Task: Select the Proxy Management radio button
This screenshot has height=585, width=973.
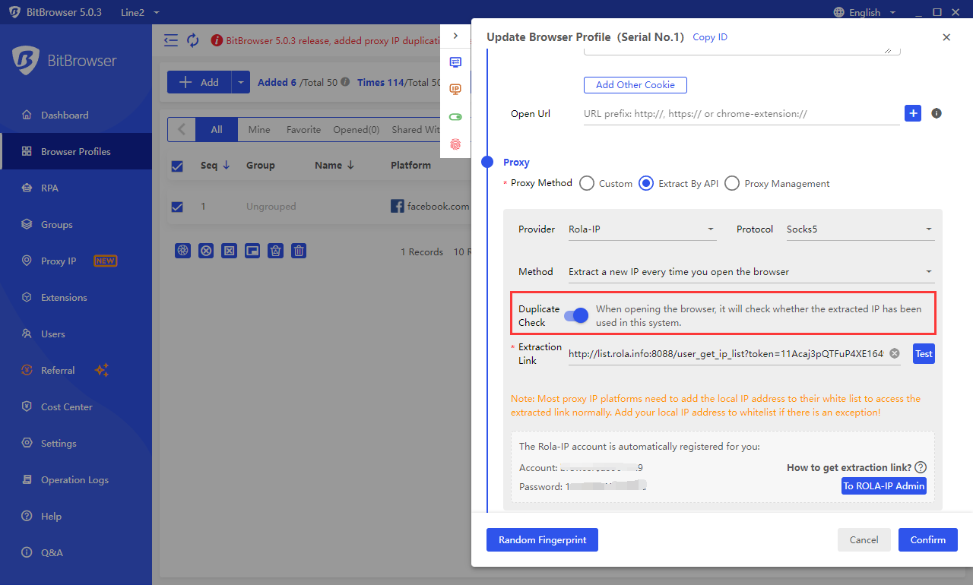Action: coord(732,183)
